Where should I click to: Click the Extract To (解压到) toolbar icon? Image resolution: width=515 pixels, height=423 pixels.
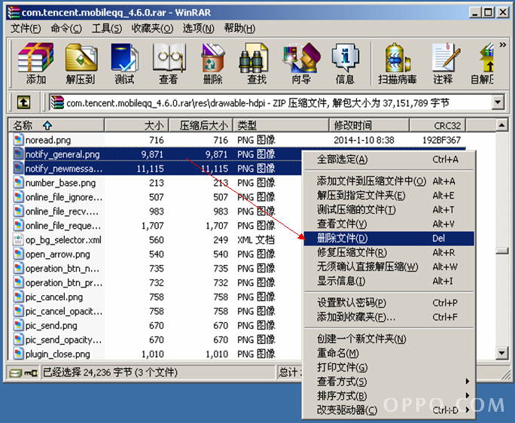81,63
